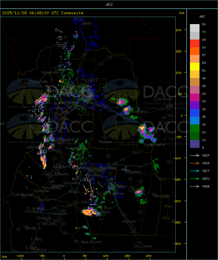The image size is (218, 260).
Task: Pick the bright green 20-30 dBZ swatch
Action: pos(195,128)
